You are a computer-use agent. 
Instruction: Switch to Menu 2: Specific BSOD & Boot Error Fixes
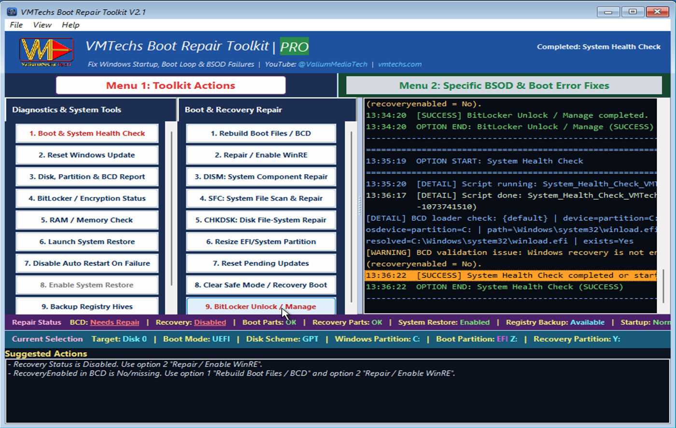point(504,85)
